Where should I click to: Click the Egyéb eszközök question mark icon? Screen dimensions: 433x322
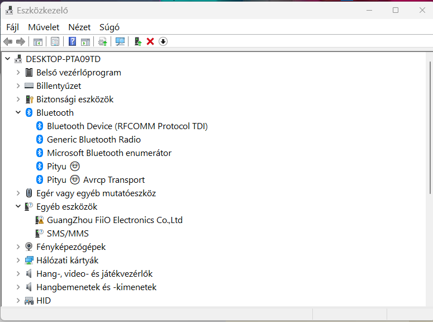click(x=28, y=206)
